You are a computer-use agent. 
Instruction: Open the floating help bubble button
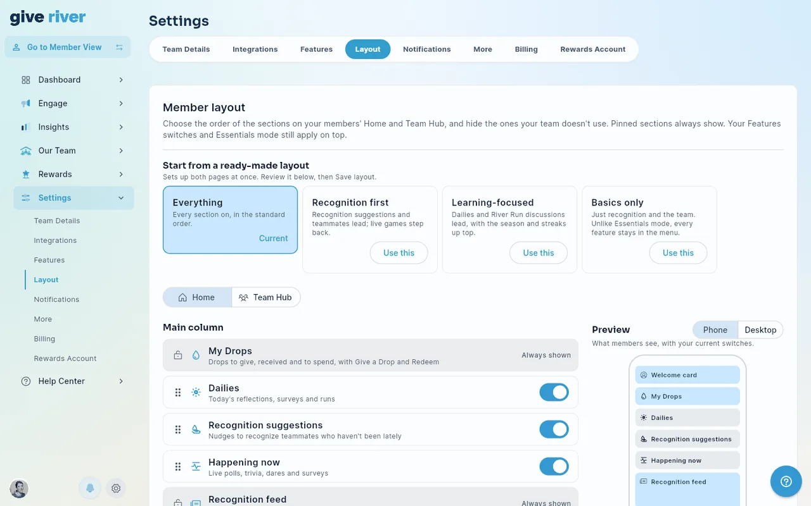pyautogui.click(x=786, y=481)
